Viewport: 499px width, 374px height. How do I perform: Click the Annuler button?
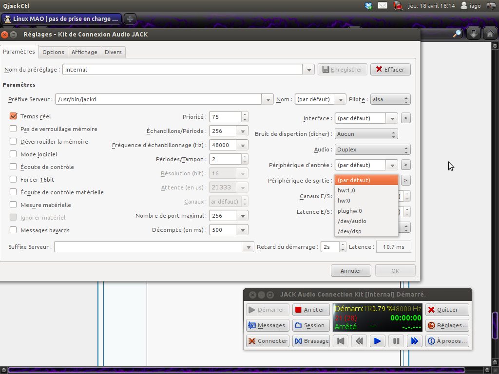tap(351, 271)
